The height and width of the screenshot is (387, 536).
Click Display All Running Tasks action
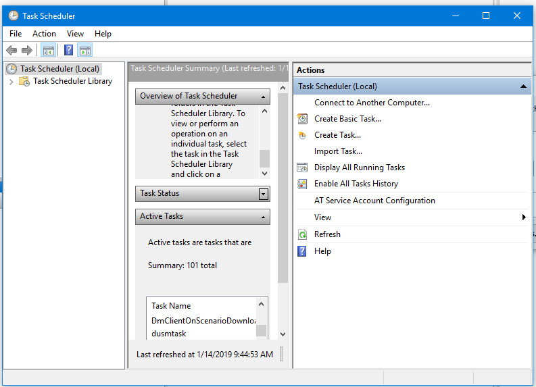pos(360,167)
